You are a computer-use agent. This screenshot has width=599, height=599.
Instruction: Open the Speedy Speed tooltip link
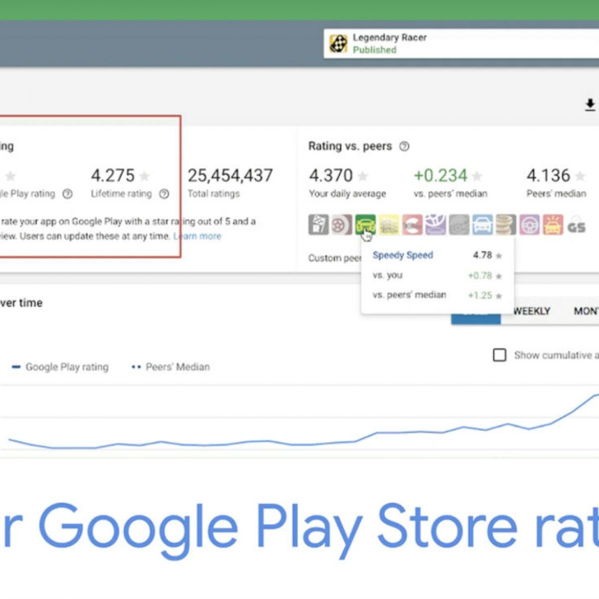[x=403, y=255]
